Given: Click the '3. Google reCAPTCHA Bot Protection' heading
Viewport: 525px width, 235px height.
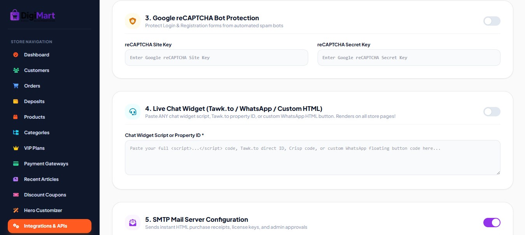Looking at the screenshot, I should (202, 18).
